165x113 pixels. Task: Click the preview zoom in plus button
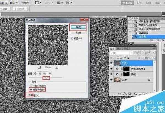coord(57,67)
